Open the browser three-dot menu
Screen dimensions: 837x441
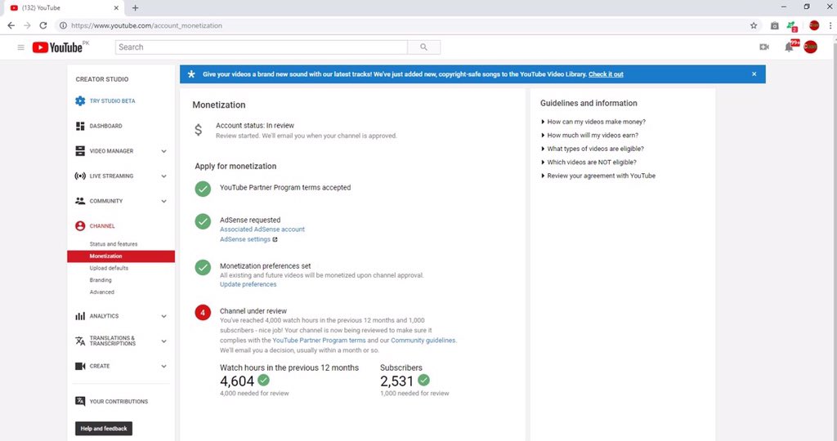click(830, 25)
